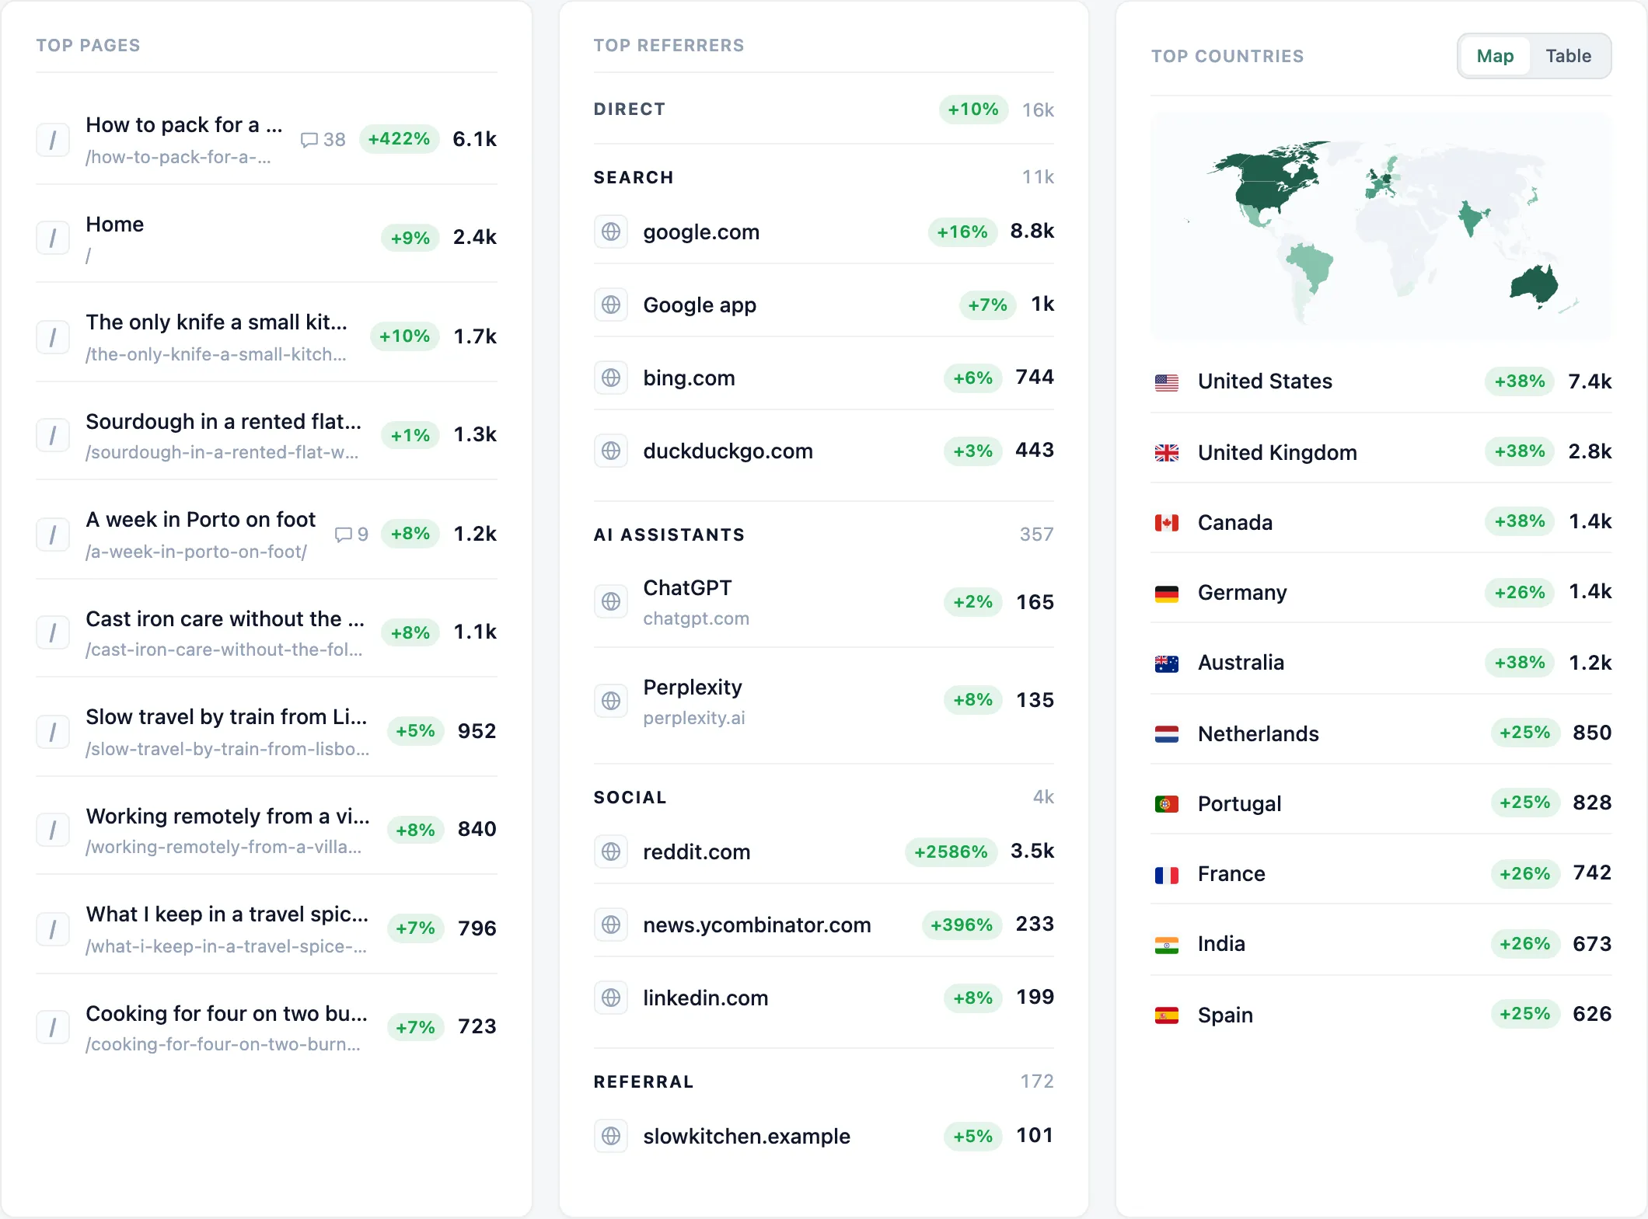Click page icon next to Sourdough in a rented flat
The image size is (1648, 1219).
(x=53, y=435)
